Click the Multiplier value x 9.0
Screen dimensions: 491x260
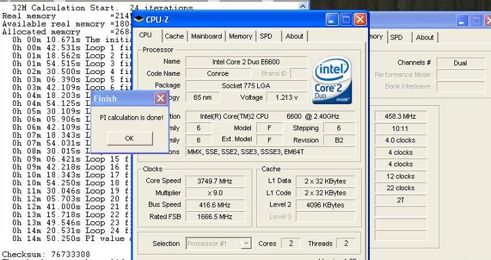tap(215, 193)
